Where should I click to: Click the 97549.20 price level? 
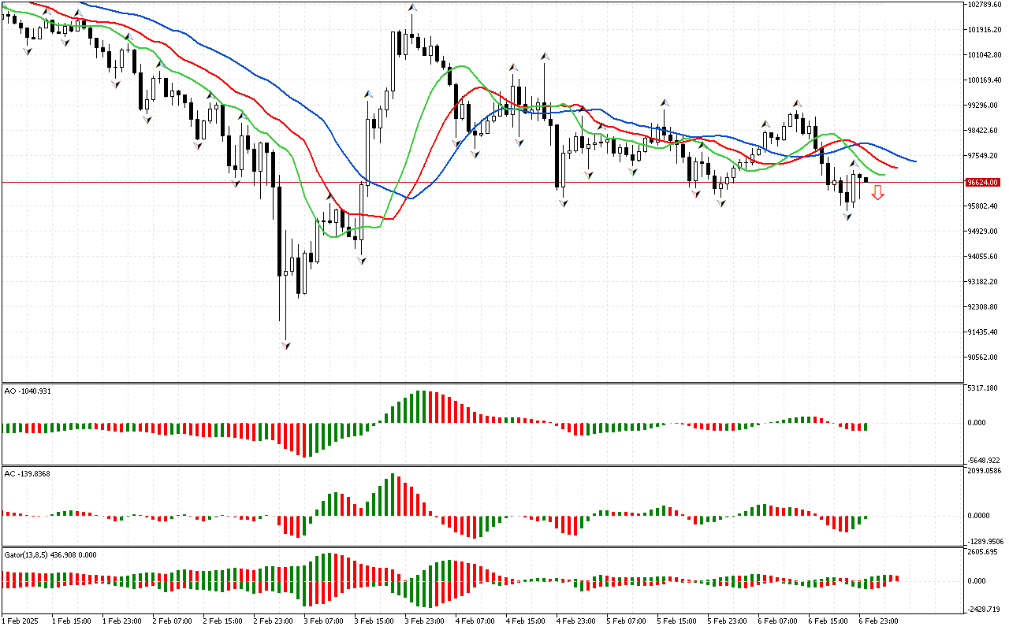pyautogui.click(x=982, y=156)
